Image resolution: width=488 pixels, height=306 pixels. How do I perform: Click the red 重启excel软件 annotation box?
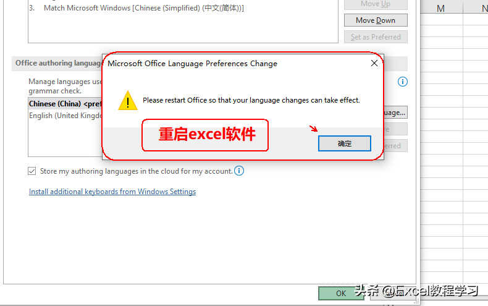pos(205,135)
